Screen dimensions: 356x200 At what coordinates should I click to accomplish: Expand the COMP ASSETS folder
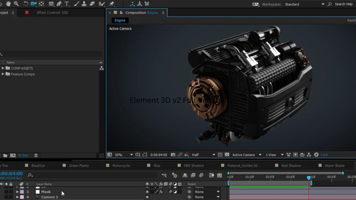tap(3, 68)
